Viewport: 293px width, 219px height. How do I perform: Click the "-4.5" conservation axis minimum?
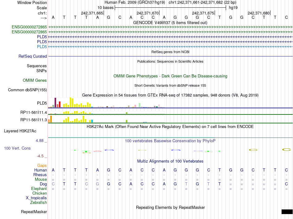40,156
